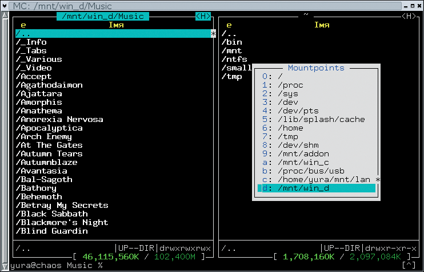Choose mountpoint 3: /dev
This screenshot has height=272, width=424.
coord(316,103)
